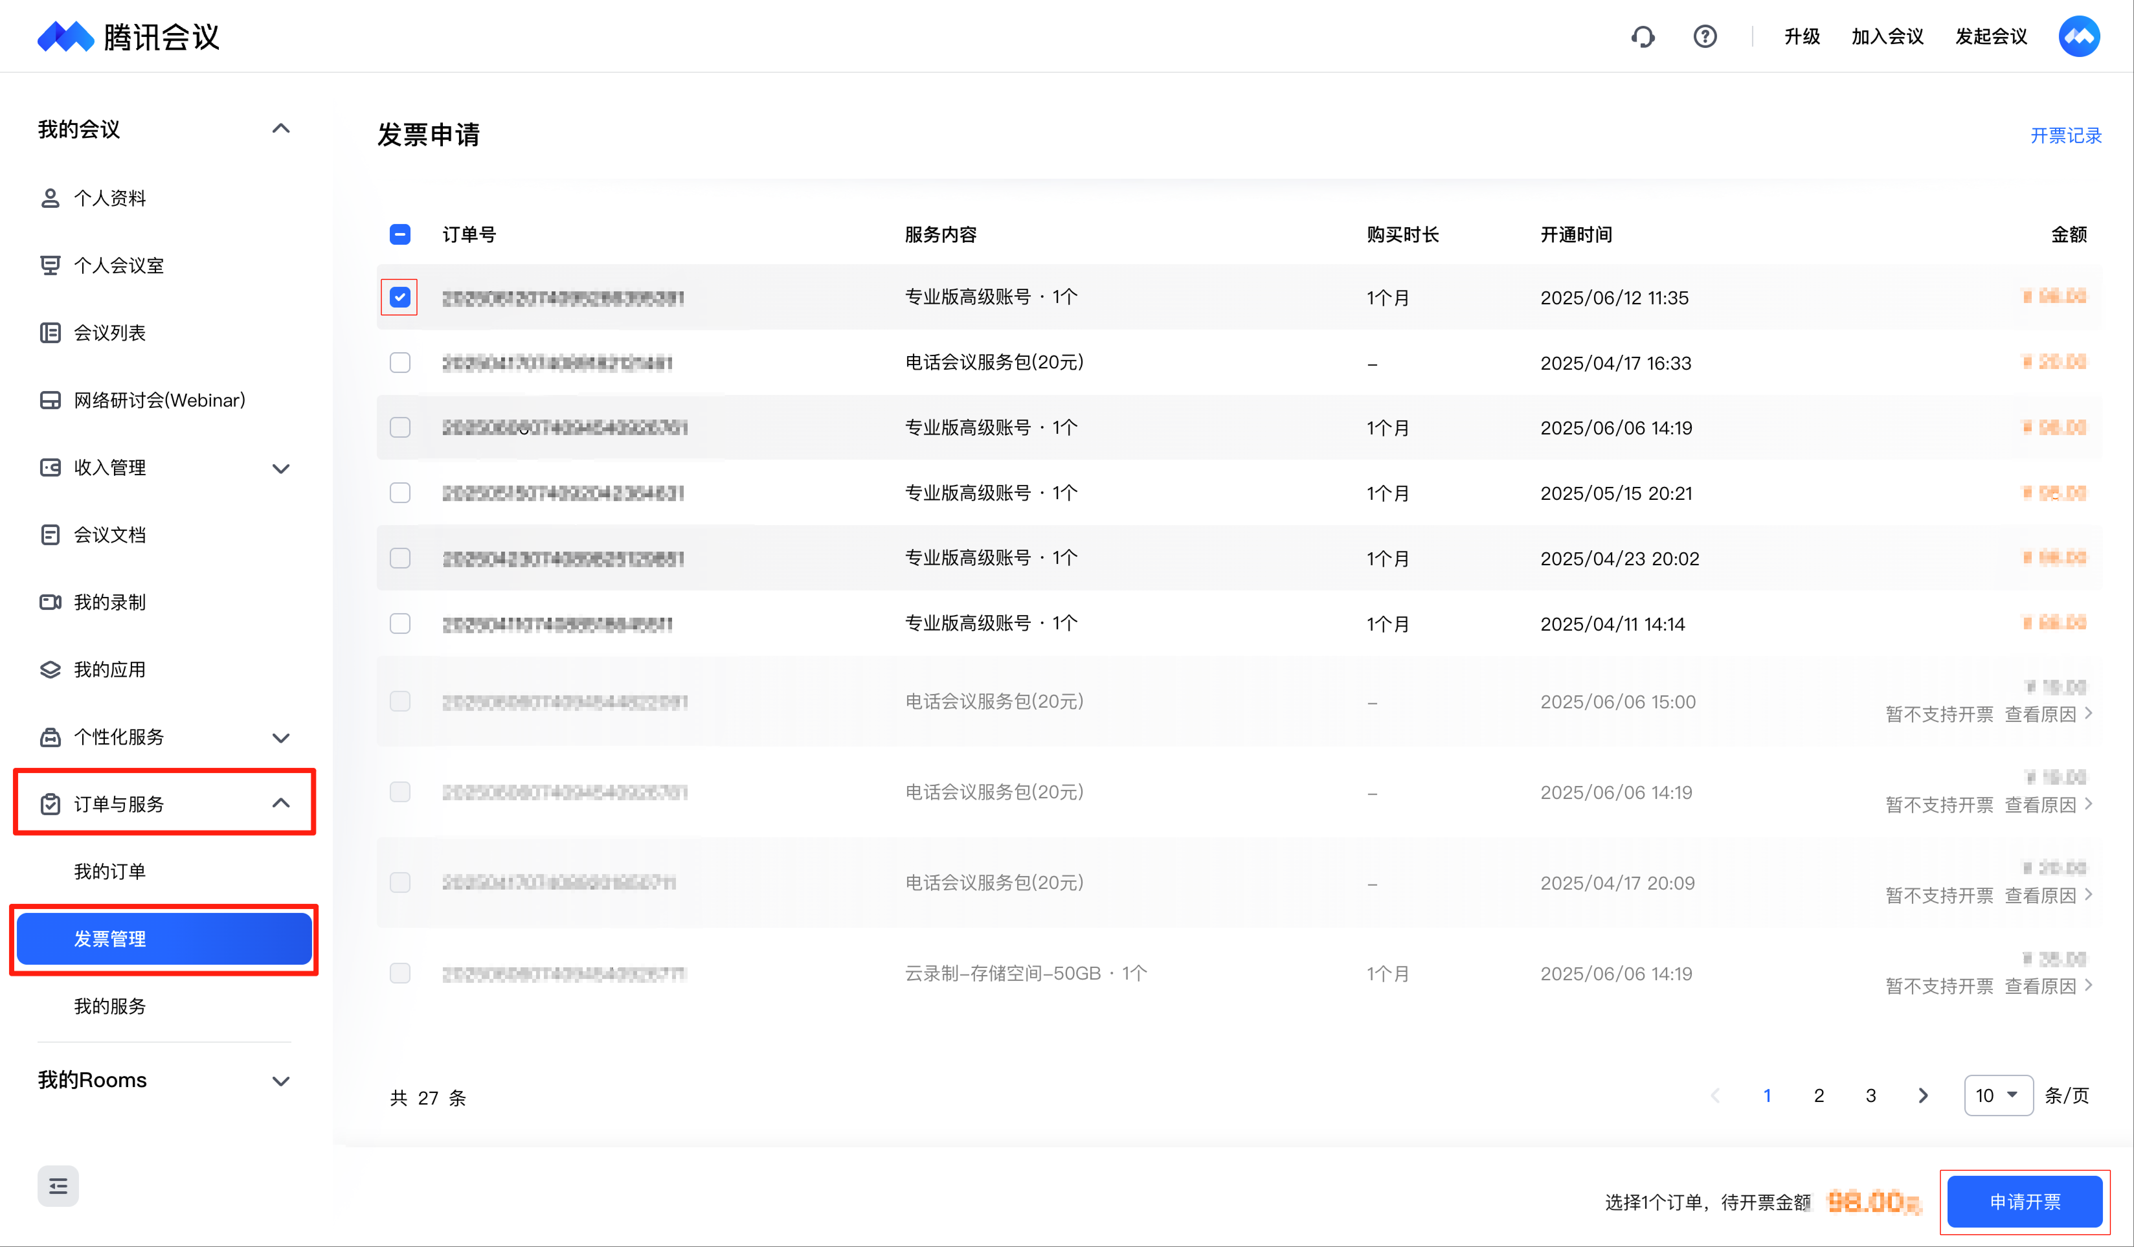The width and height of the screenshot is (2134, 1247).
Task: Toggle the select-all orders checkbox
Action: click(400, 234)
